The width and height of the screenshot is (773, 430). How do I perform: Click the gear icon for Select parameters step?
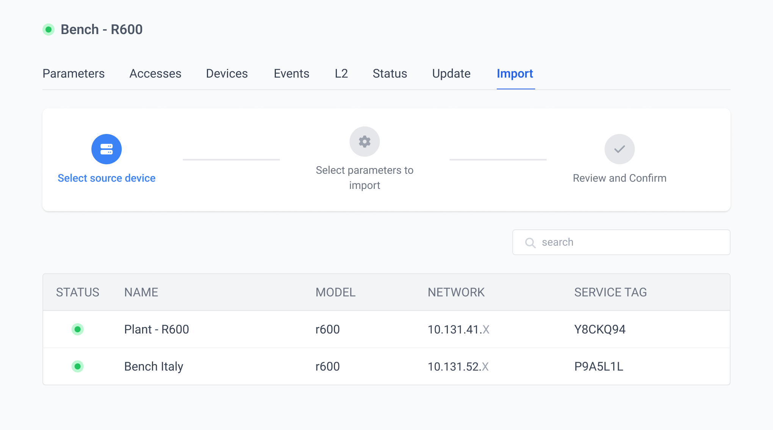pyautogui.click(x=365, y=142)
